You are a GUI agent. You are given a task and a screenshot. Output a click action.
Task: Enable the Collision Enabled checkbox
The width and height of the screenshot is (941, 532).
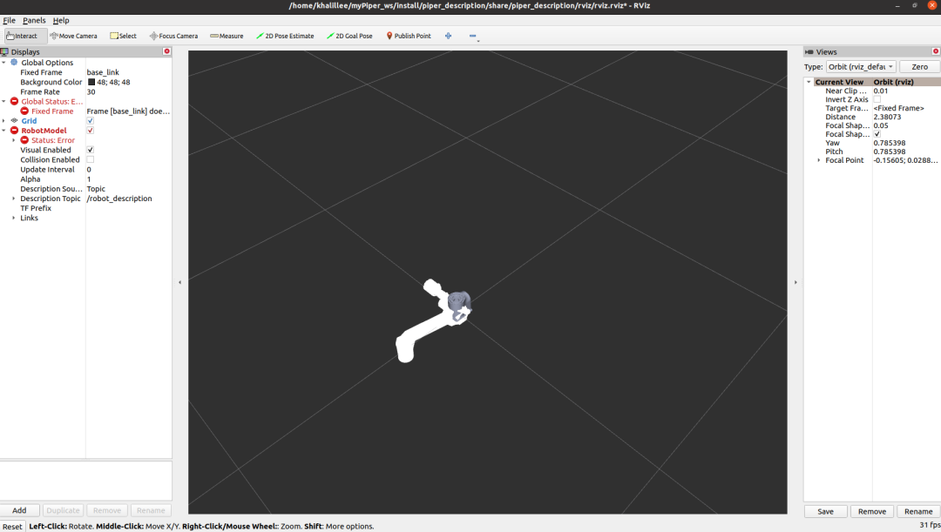91,160
